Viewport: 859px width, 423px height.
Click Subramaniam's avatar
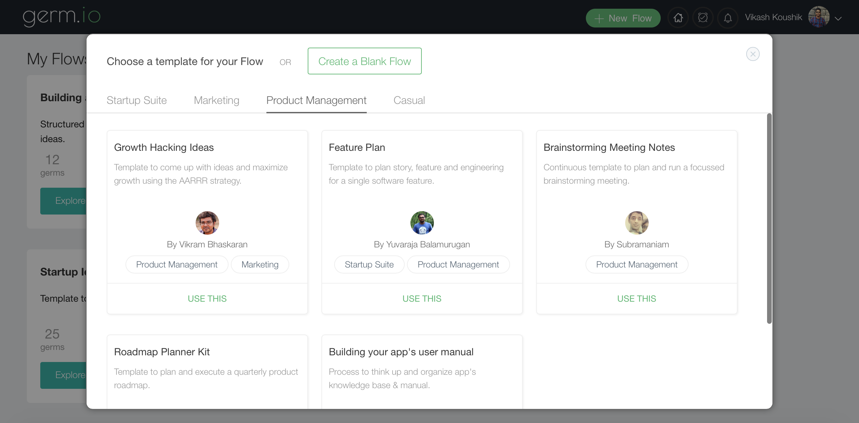pyautogui.click(x=637, y=223)
